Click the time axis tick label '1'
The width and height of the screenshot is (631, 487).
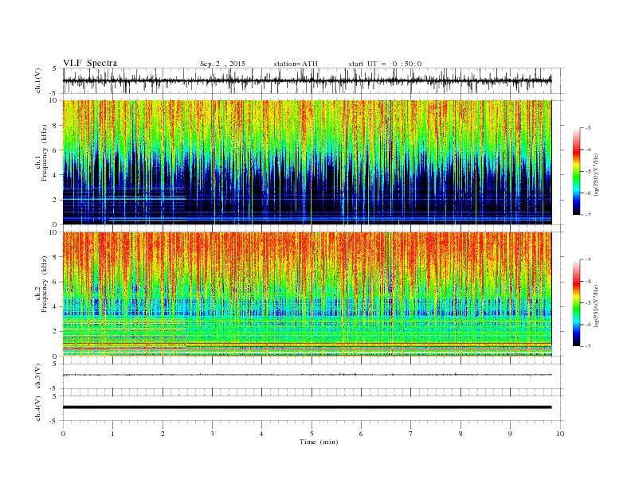[112, 434]
